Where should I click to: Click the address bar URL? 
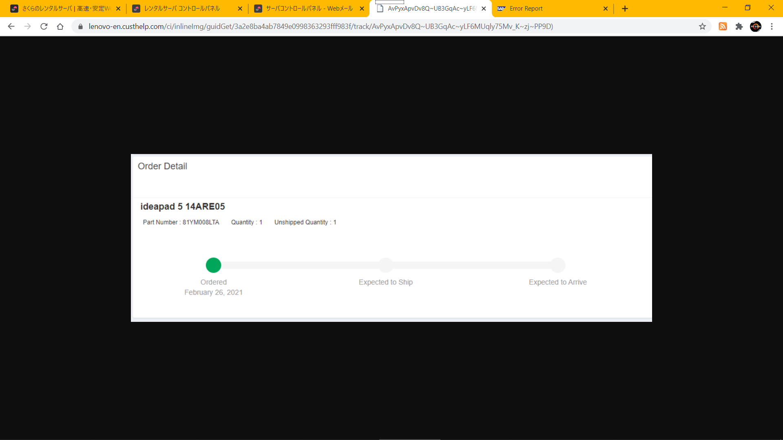coord(321,26)
